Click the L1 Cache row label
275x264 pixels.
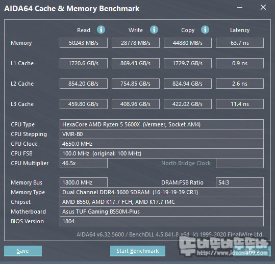tap(22, 63)
